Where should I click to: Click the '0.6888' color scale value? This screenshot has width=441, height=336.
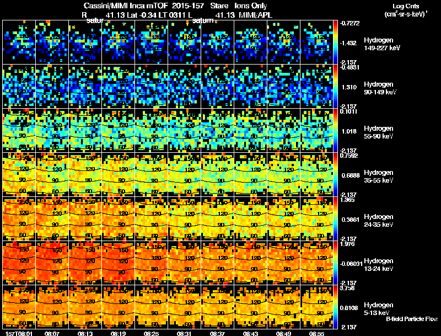pos(351,175)
